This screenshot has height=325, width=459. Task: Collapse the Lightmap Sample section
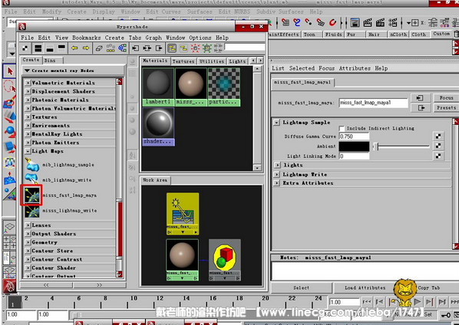coord(276,123)
